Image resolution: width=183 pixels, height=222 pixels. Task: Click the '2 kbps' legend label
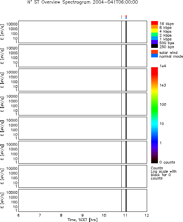click(165, 35)
